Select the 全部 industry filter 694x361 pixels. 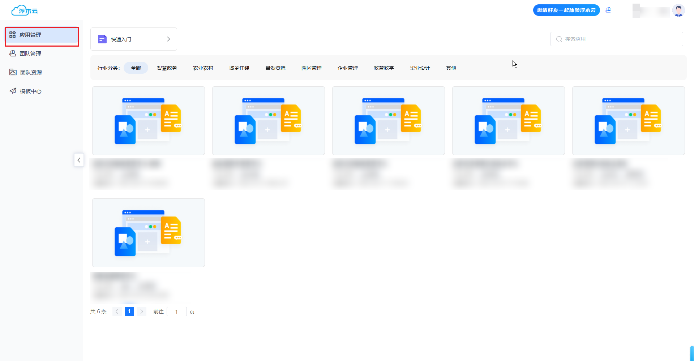[136, 68]
